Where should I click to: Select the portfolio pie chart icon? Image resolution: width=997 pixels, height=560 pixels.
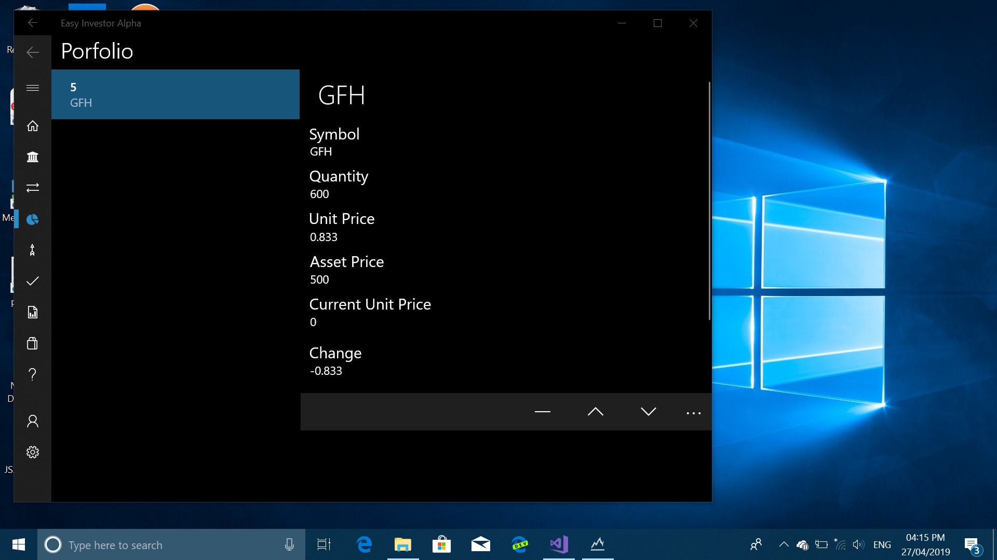[x=33, y=219]
